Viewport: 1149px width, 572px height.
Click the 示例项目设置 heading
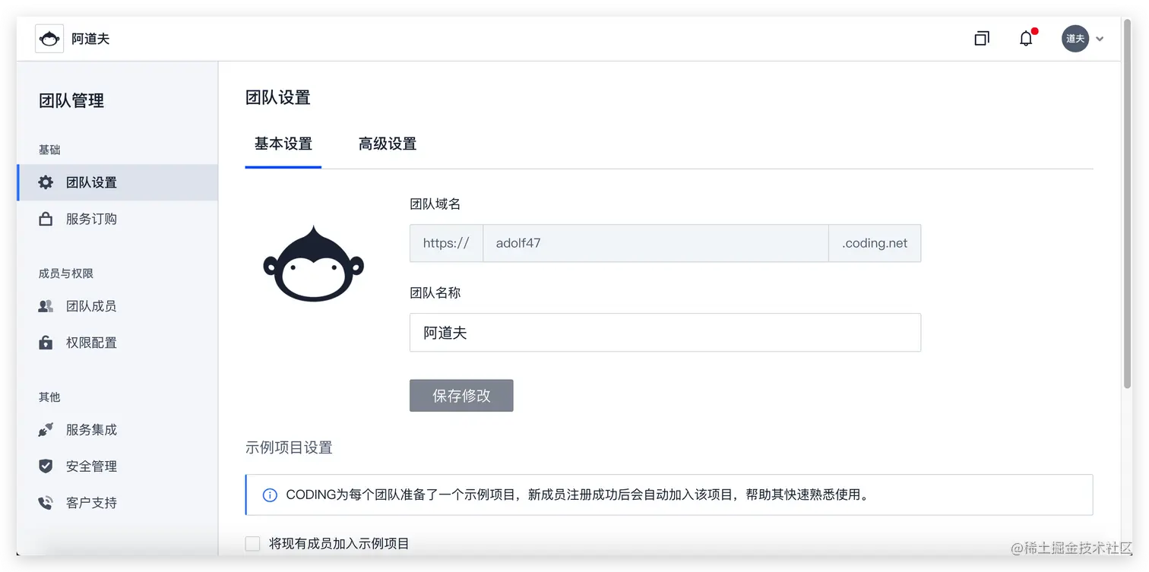point(289,447)
